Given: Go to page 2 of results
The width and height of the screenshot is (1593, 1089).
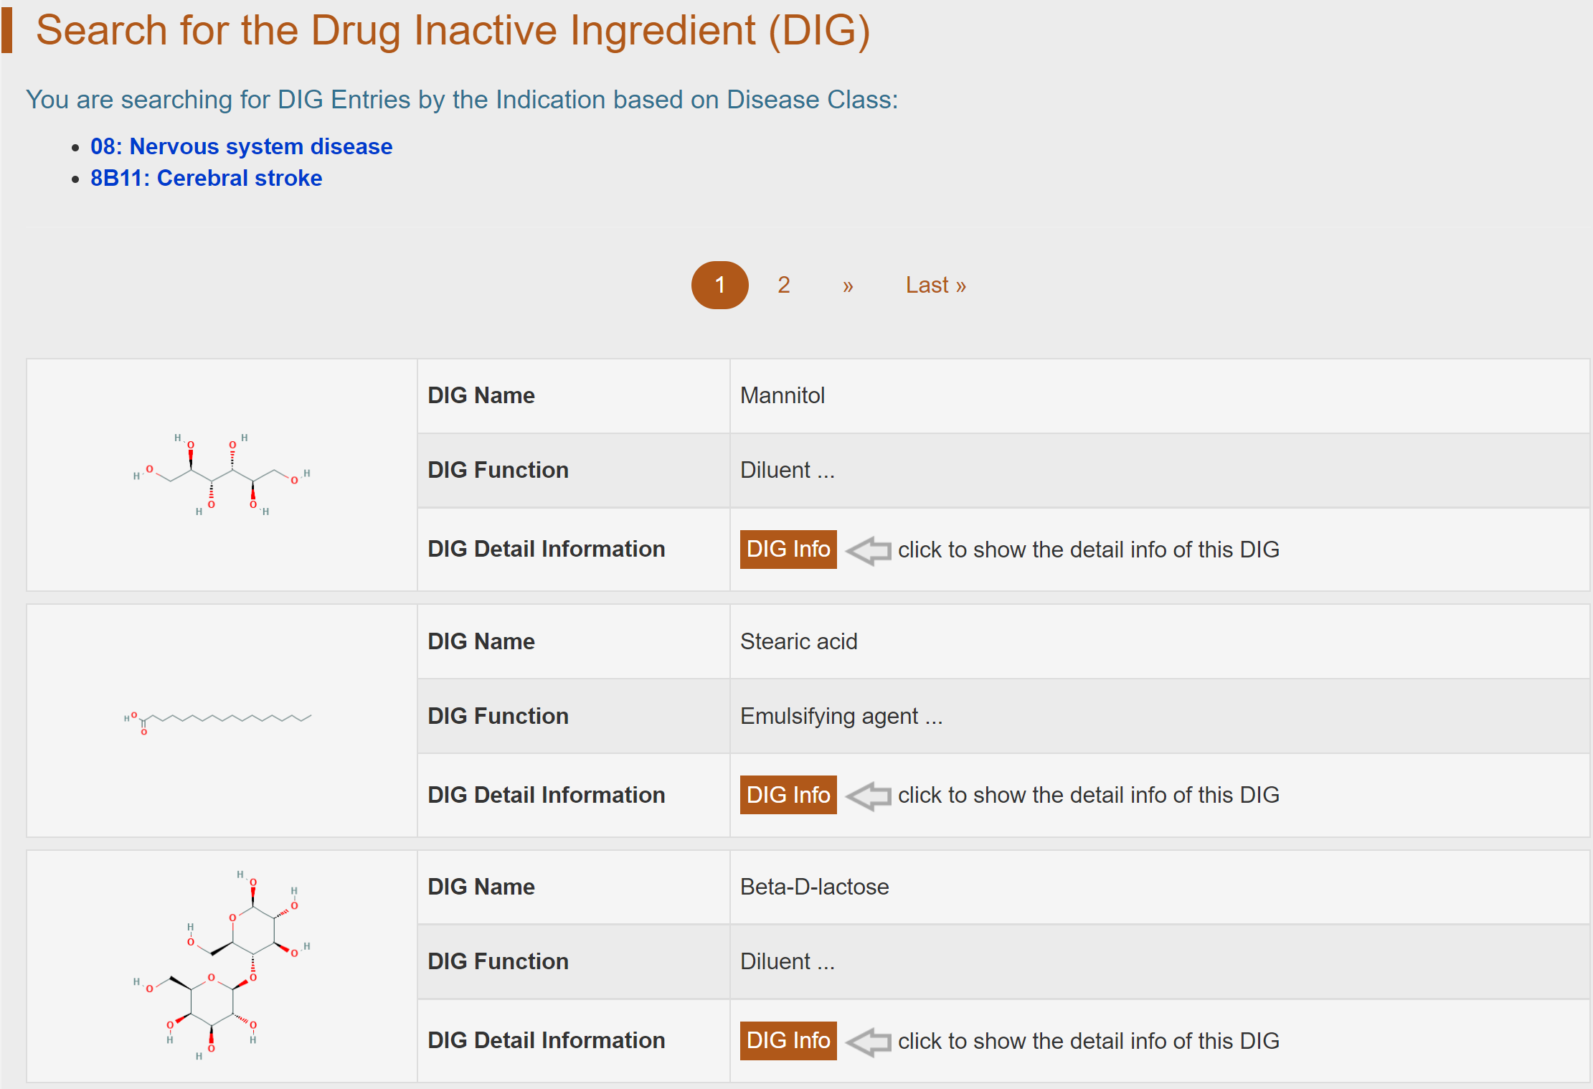Looking at the screenshot, I should click(783, 286).
